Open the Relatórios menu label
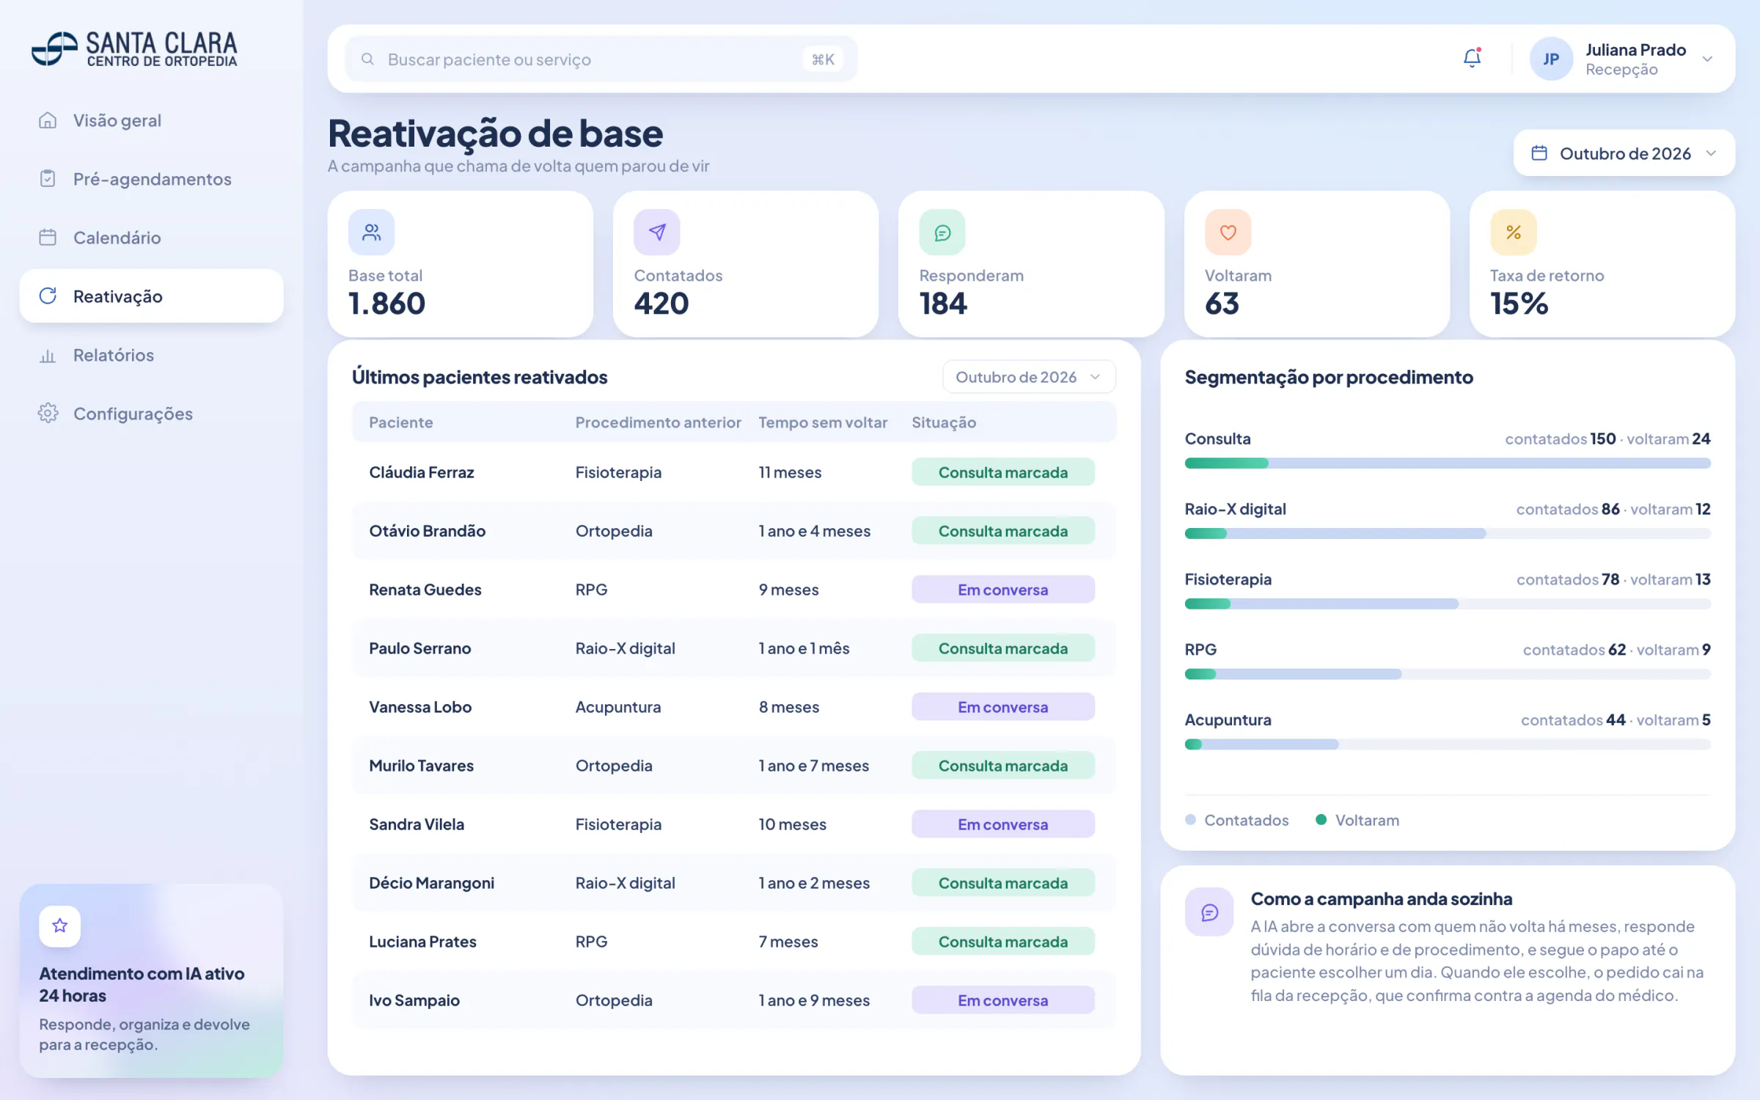Screen dimensions: 1760x1100 (x=114, y=355)
